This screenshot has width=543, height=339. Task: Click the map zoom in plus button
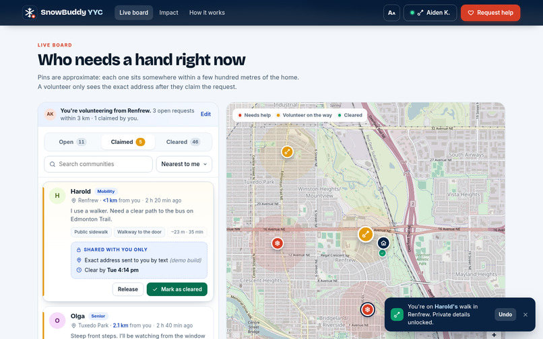(494, 335)
